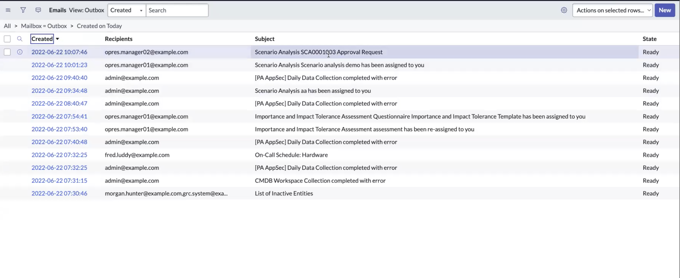Screen dimensions: 680x278
Task: Click subject Scenario Analysis aa has been assigned
Action: click(313, 91)
